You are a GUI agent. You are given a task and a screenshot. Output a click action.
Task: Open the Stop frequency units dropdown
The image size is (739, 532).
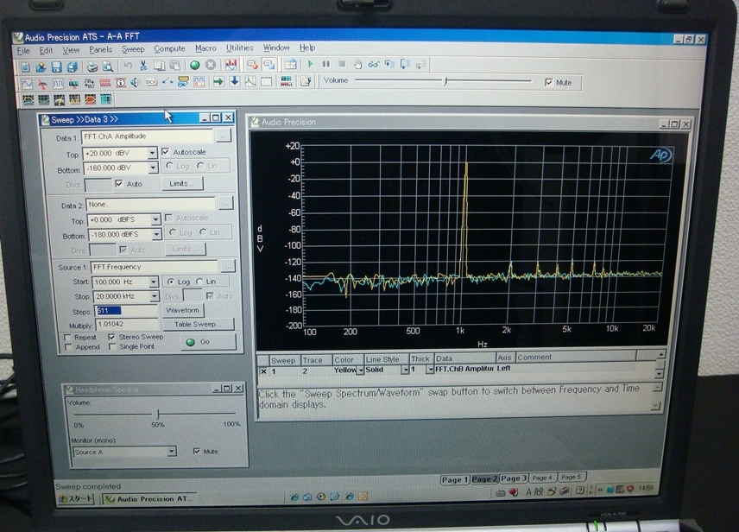click(155, 296)
